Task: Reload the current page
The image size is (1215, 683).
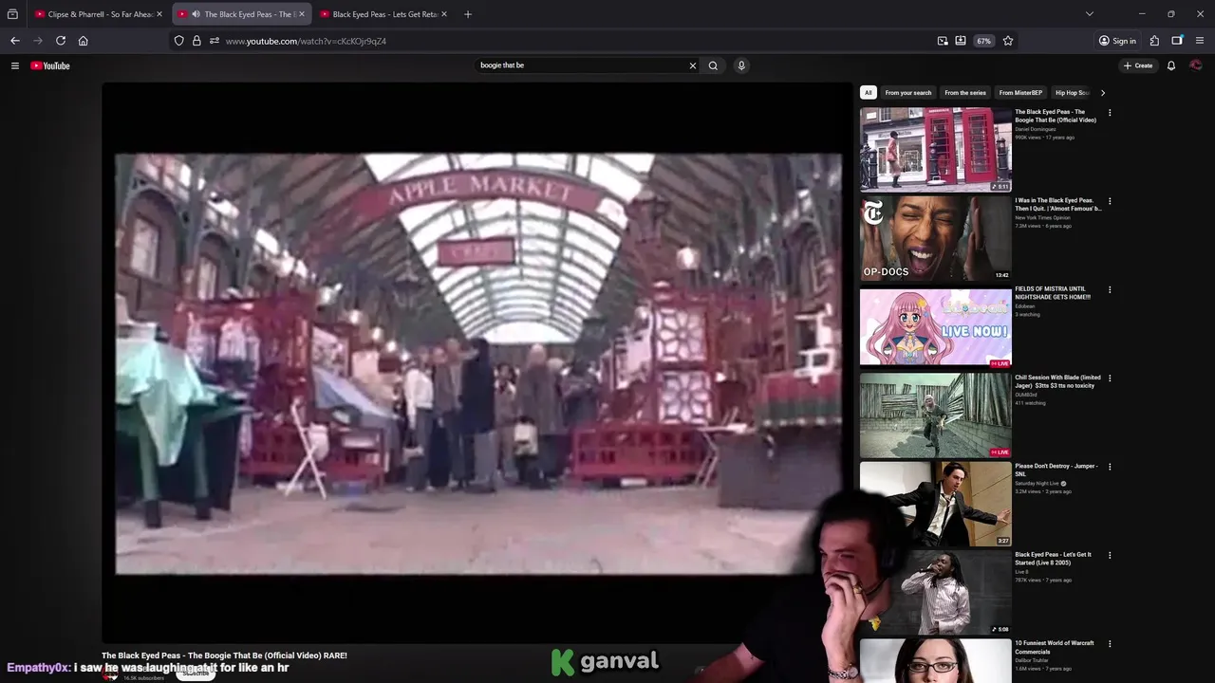Action: pyautogui.click(x=61, y=41)
